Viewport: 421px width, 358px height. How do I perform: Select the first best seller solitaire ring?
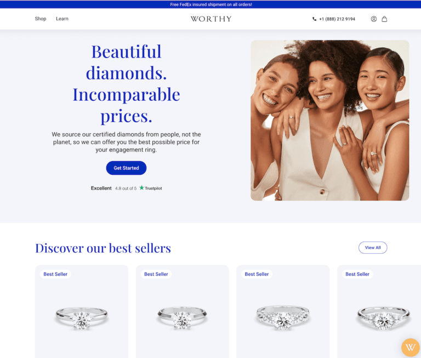[82, 318]
